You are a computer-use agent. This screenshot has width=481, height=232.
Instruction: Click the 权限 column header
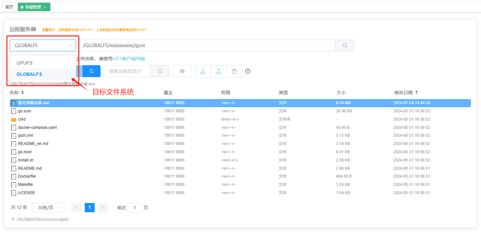click(226, 93)
